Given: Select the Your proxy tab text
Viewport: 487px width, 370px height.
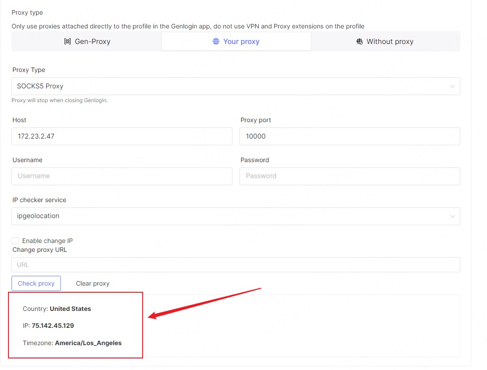Looking at the screenshot, I should pos(241,41).
